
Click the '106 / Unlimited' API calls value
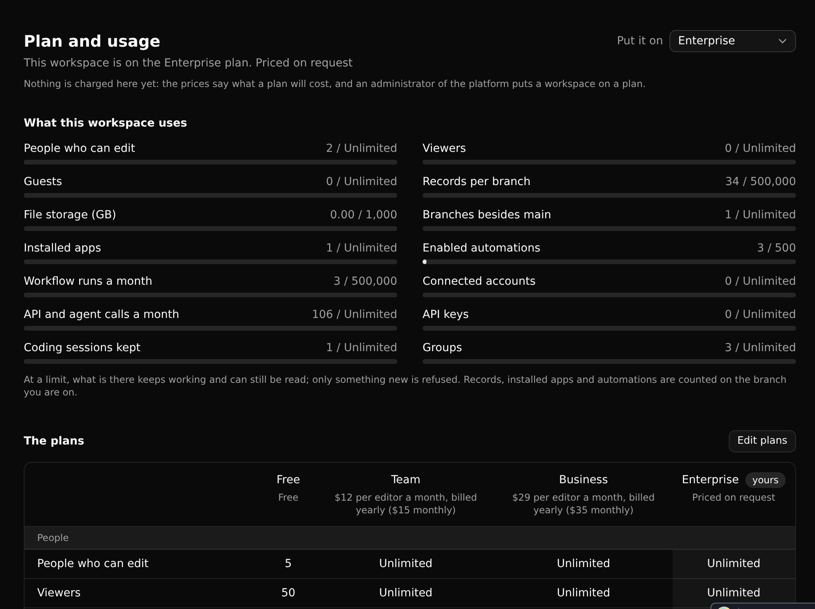(354, 314)
